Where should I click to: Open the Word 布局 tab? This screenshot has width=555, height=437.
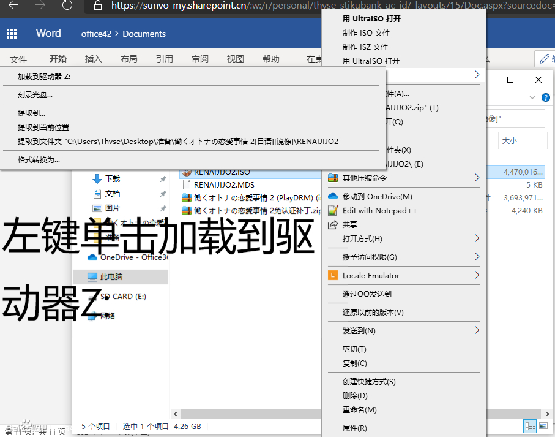(x=129, y=59)
